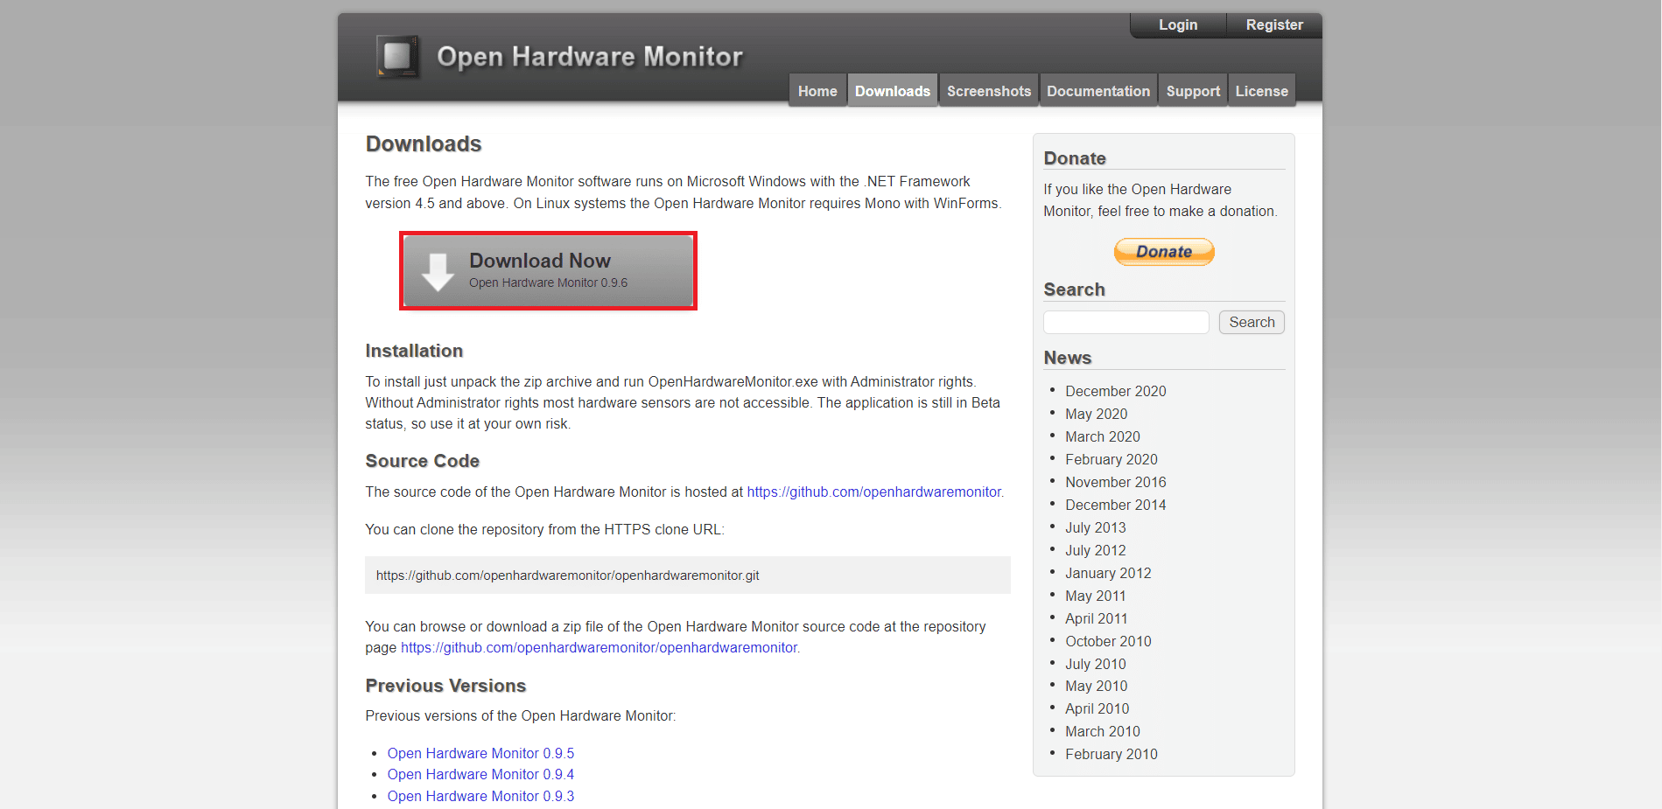Click the News sidebar heading
The width and height of the screenshot is (1662, 809).
pyautogui.click(x=1068, y=358)
